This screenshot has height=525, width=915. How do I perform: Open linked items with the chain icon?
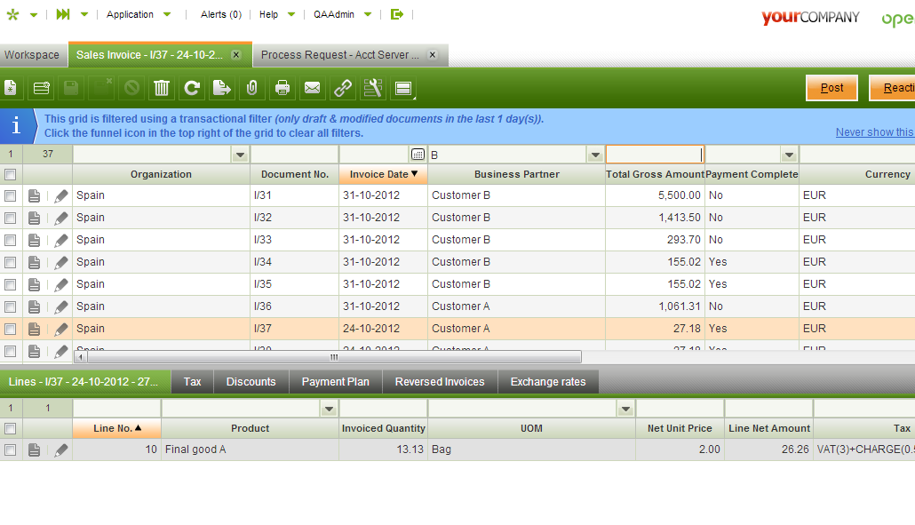point(343,88)
